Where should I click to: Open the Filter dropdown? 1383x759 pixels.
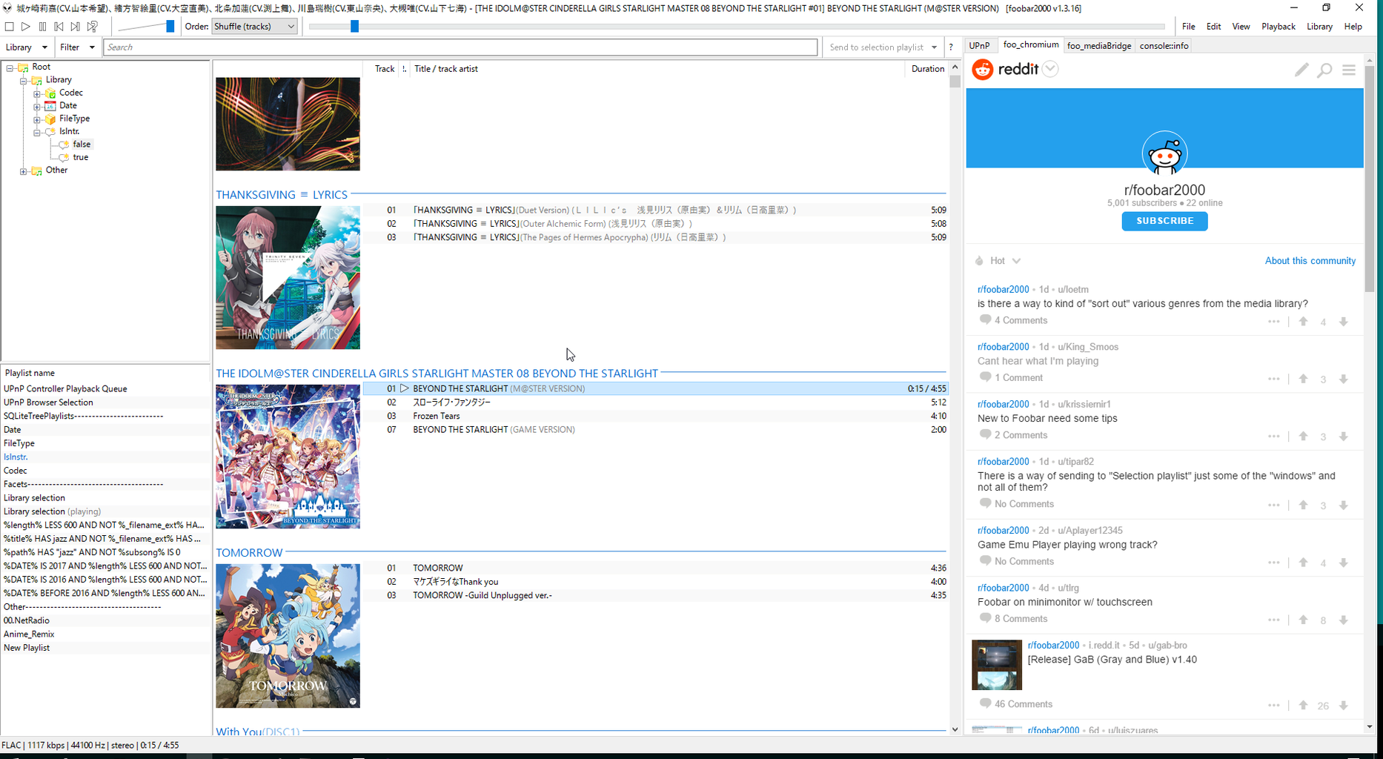[77, 47]
